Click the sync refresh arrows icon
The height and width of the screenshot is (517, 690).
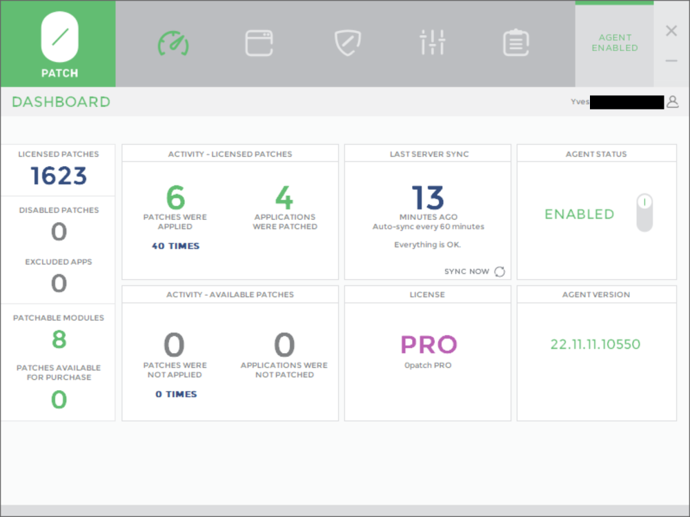click(x=500, y=272)
